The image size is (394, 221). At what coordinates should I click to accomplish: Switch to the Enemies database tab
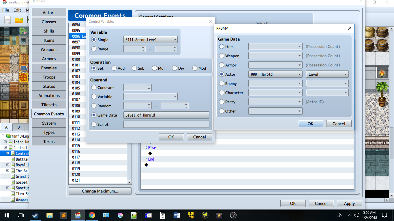(49, 68)
